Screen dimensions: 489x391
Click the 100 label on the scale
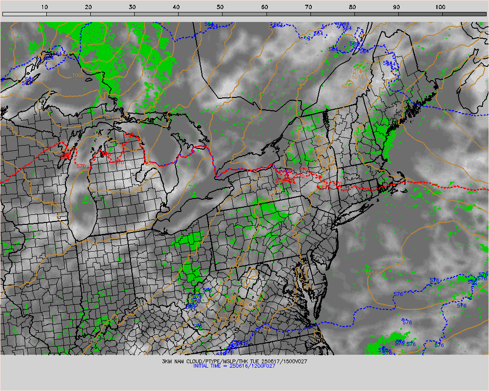pyautogui.click(x=440, y=7)
